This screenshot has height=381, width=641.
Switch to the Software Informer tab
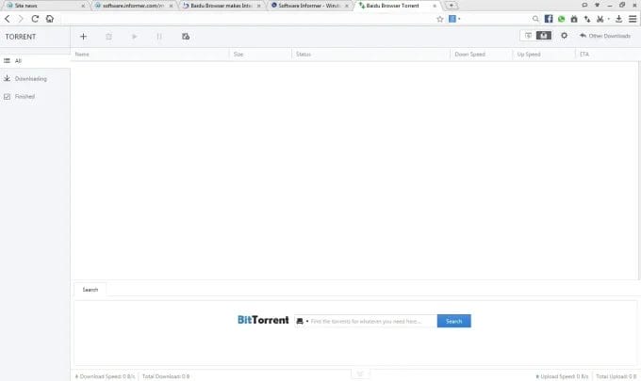(307, 6)
